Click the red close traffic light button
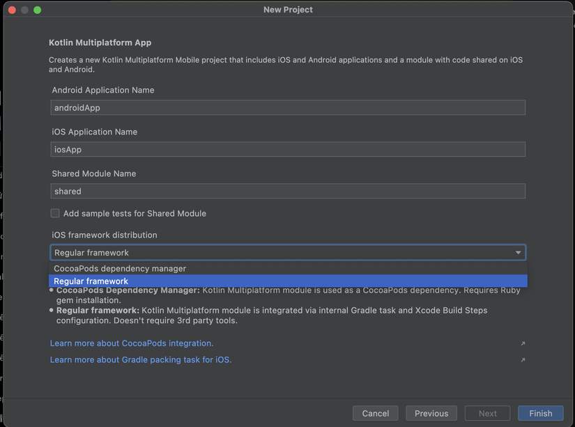The height and width of the screenshot is (427, 575). (x=12, y=10)
